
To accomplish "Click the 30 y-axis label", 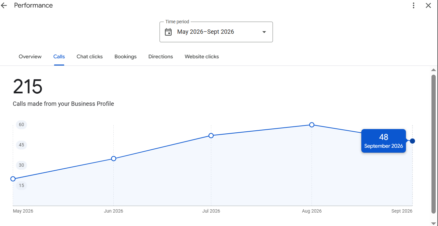I will click(x=21, y=165).
